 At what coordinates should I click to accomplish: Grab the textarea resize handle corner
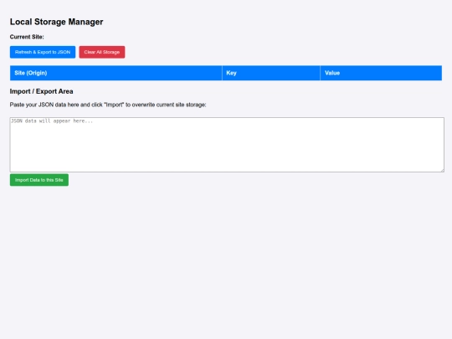click(x=442, y=170)
